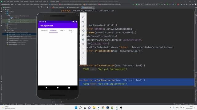The image size is (197, 110).
Task: Collapse the java folder node
Action: tap(6, 14)
